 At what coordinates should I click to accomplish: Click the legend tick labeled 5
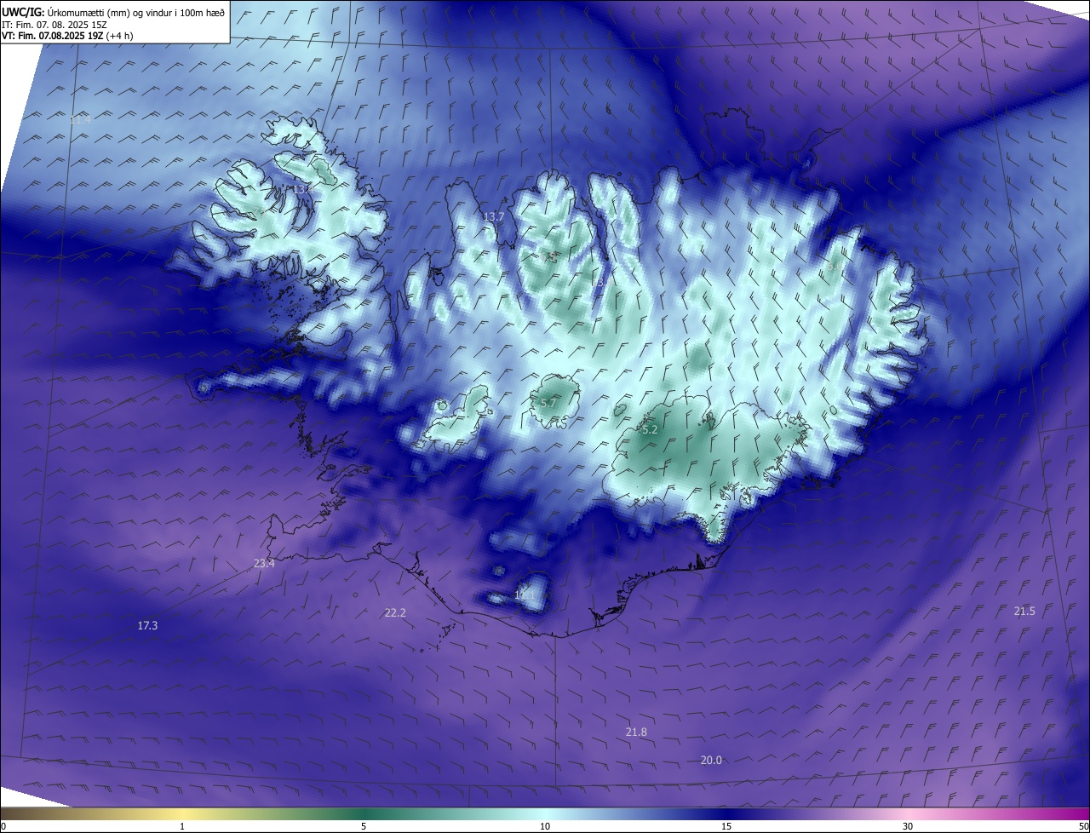coord(364,826)
